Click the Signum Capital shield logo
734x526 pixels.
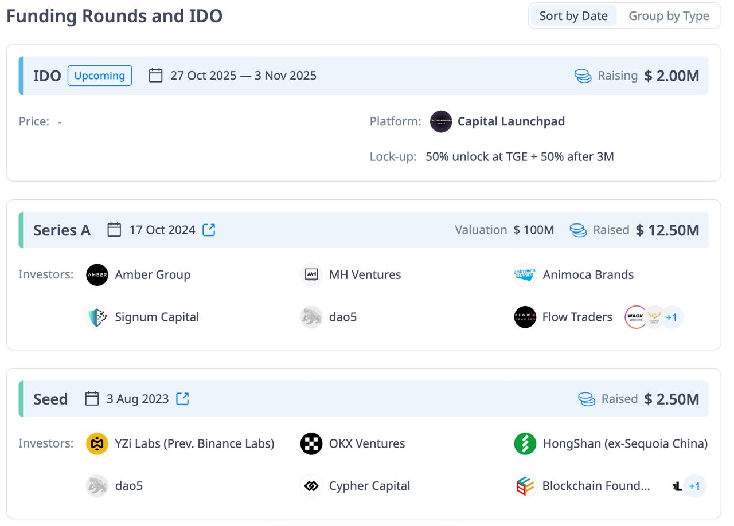(x=97, y=317)
